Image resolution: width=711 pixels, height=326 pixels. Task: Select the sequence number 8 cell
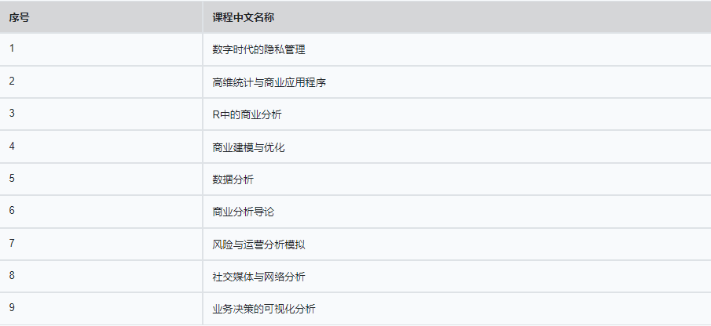coord(12,276)
